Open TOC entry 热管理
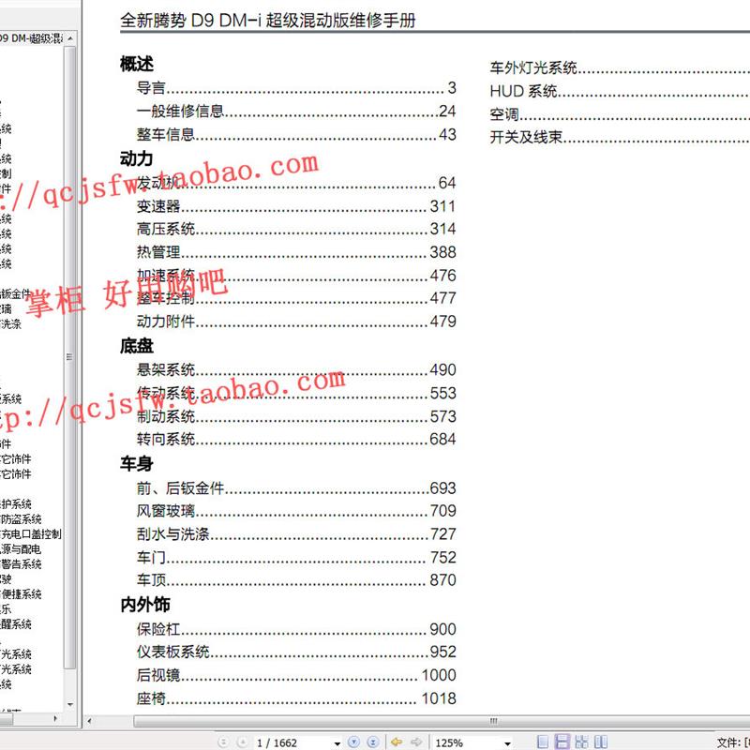The width and height of the screenshot is (750, 750). point(296,252)
